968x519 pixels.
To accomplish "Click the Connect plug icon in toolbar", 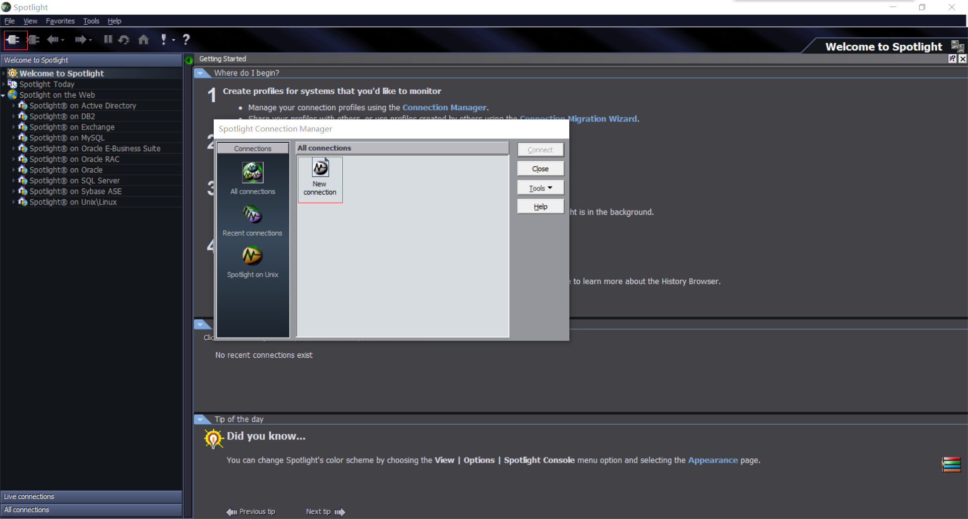I will tap(14, 39).
